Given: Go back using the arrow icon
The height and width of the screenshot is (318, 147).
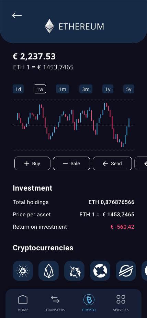Looking at the screenshot, I should [17, 15].
